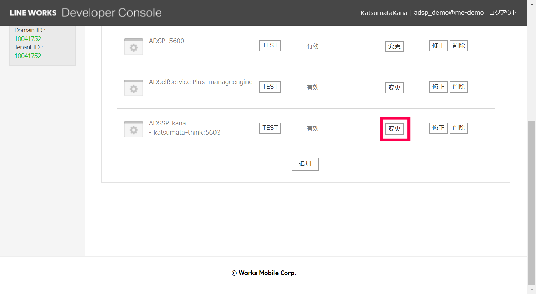Click the ログアウト logout link
This screenshot has height=294, width=536.
[x=503, y=13]
